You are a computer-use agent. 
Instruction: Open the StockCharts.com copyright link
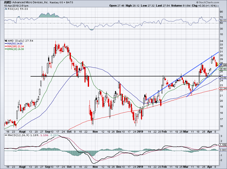(x=208, y=2)
